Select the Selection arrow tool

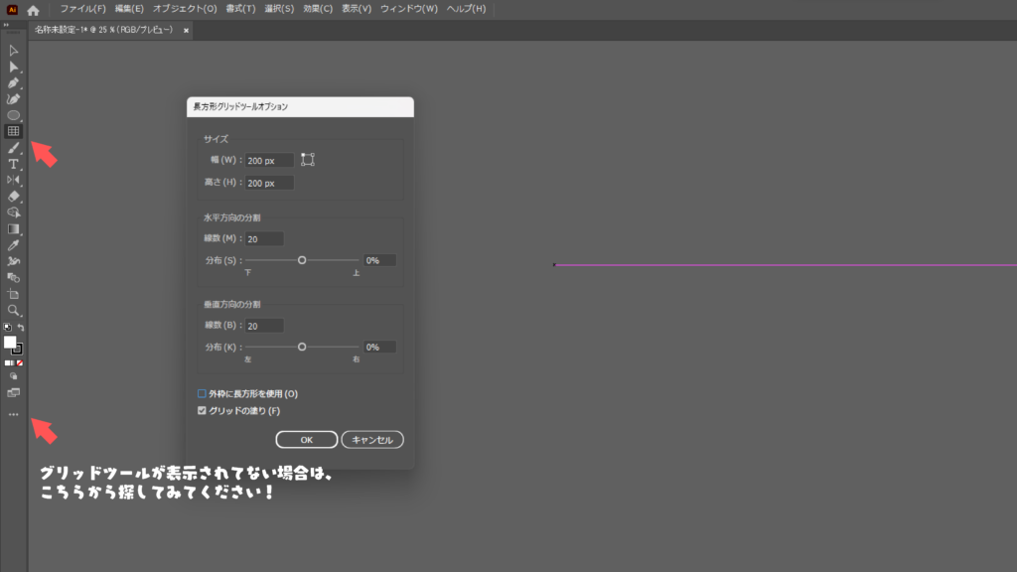pyautogui.click(x=14, y=50)
